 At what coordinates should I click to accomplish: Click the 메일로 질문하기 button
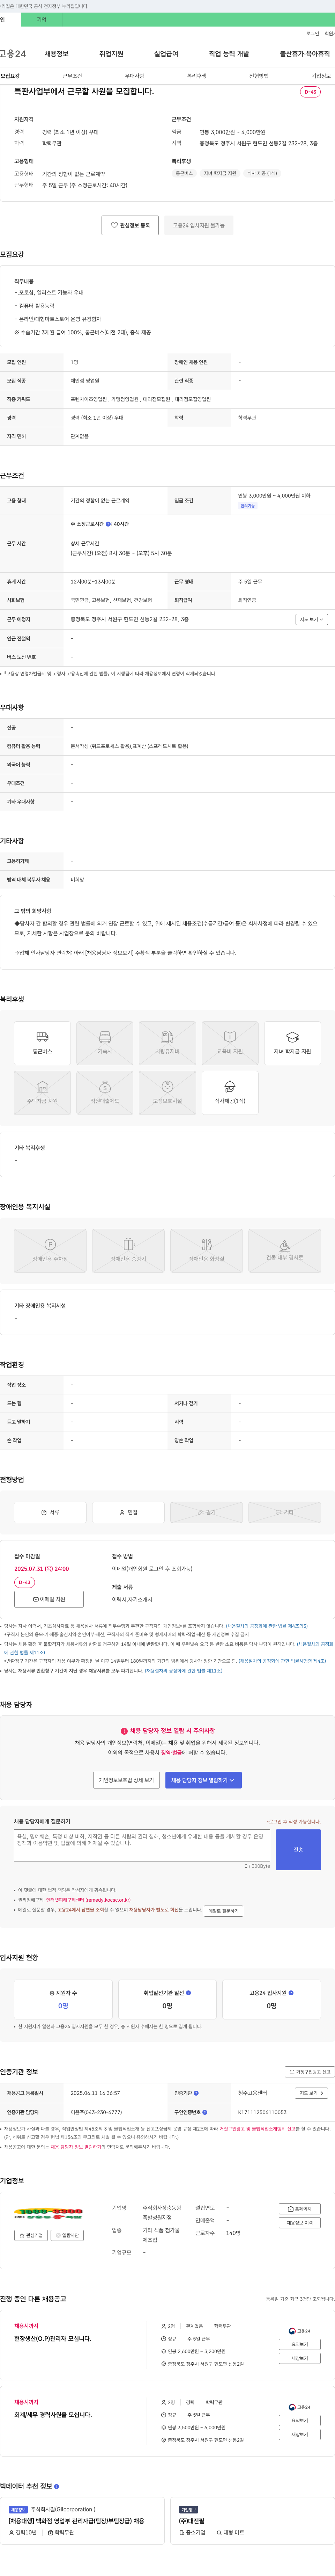click(x=223, y=1911)
